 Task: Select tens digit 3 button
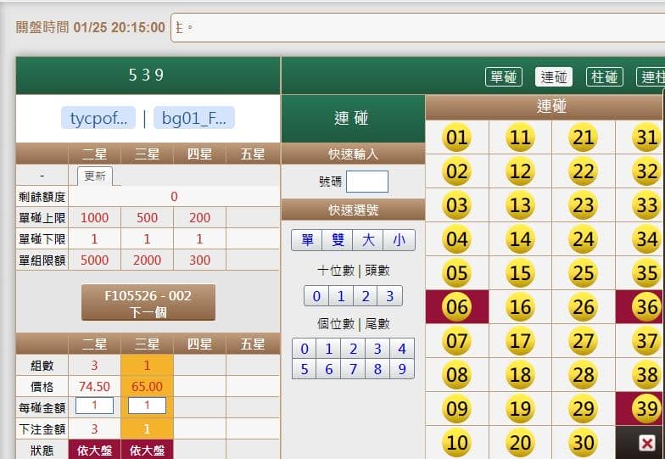point(390,296)
